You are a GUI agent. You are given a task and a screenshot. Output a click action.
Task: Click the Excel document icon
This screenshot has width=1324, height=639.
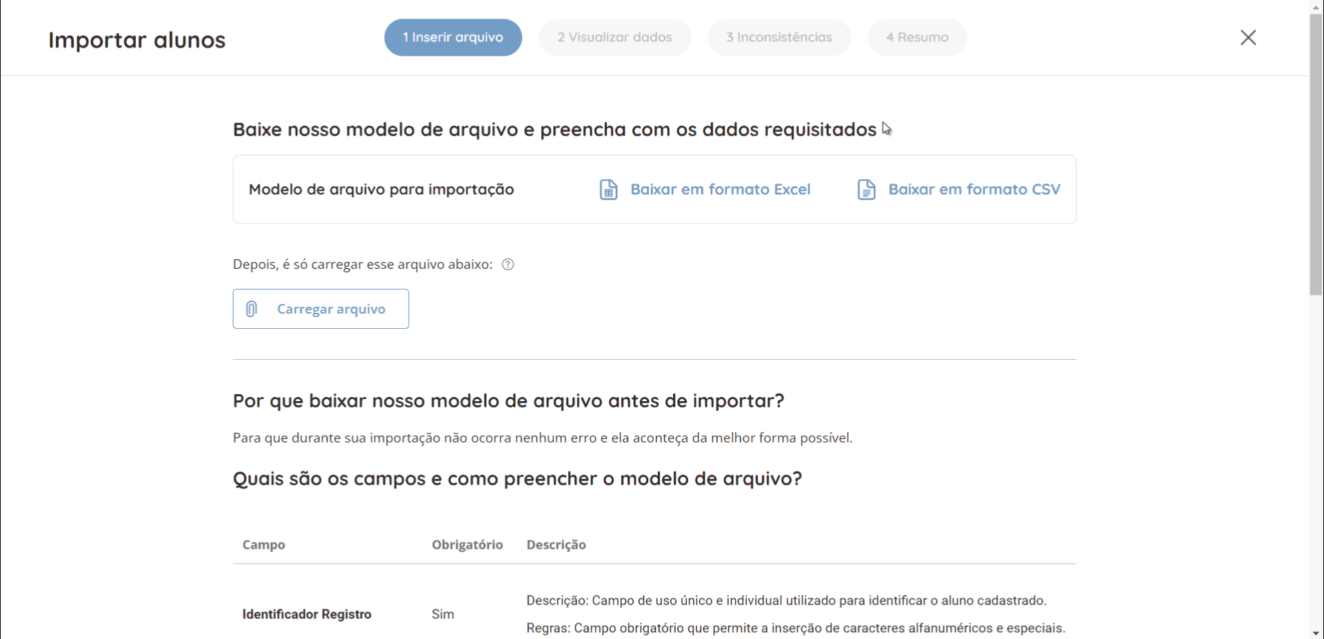point(608,190)
